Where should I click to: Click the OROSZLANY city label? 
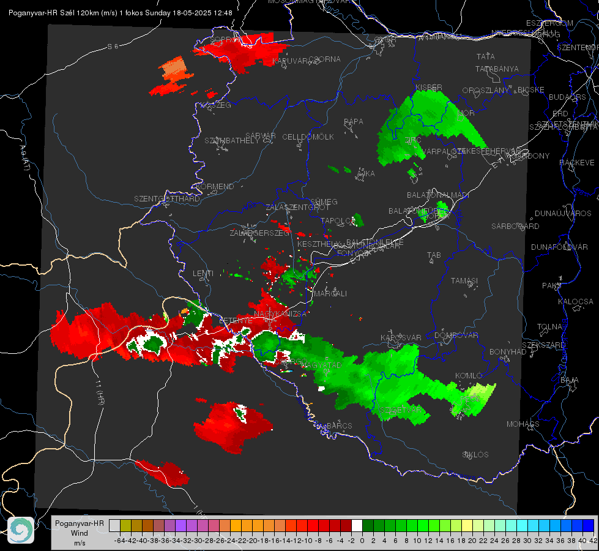(x=486, y=90)
